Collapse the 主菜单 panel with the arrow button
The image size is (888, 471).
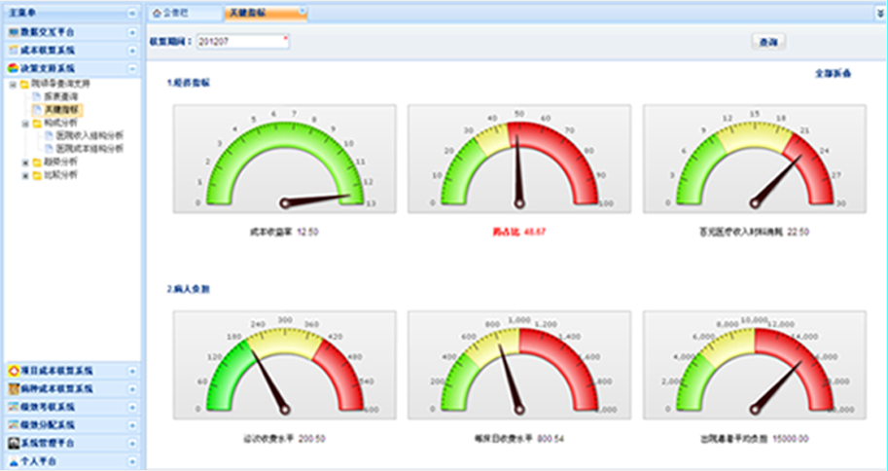(132, 13)
